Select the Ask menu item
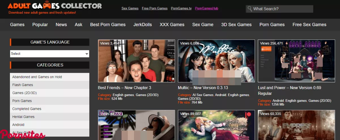This screenshot has width=340, height=140. pyautogui.click(x=78, y=25)
